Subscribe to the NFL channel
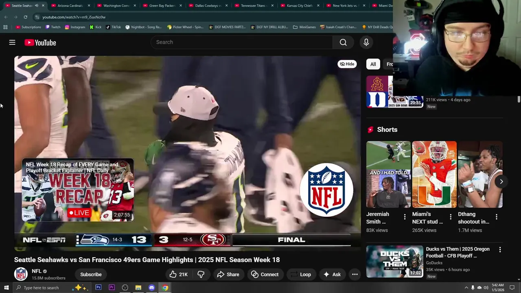Screen dimensions: 521x293 click(91, 274)
